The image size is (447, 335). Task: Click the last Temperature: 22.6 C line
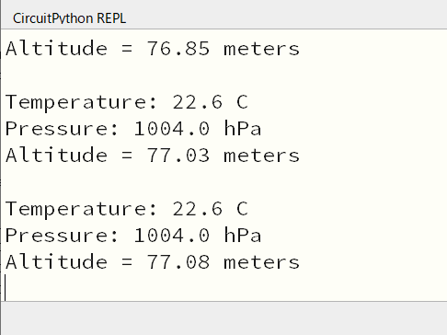click(127, 209)
